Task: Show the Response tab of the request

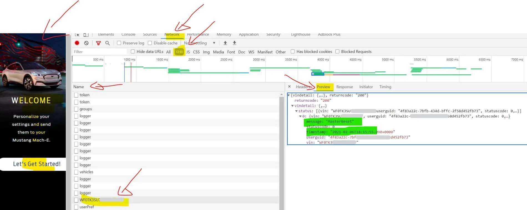Action: point(344,87)
